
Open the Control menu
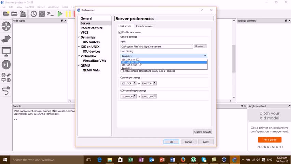click(x=30, y=7)
